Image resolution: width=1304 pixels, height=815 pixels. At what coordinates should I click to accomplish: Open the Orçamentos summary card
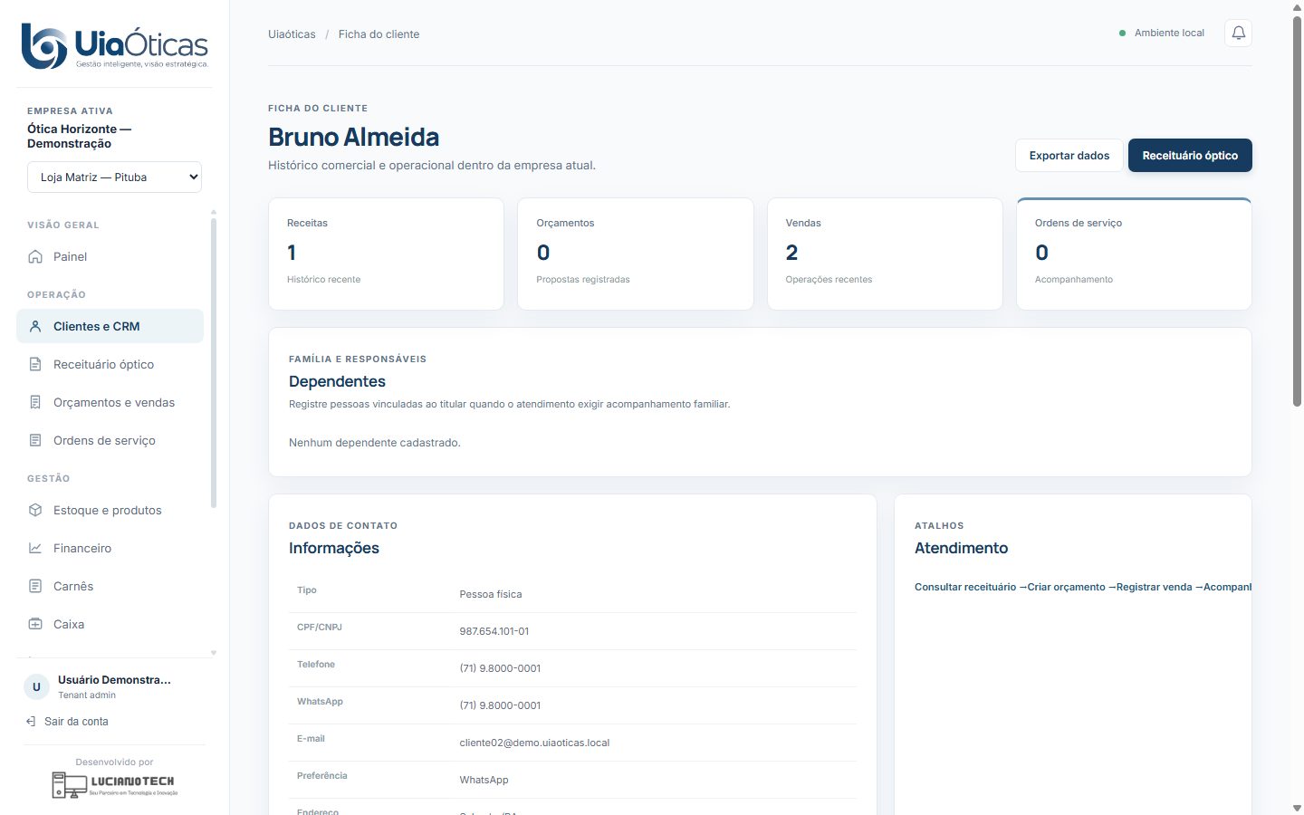click(x=636, y=254)
